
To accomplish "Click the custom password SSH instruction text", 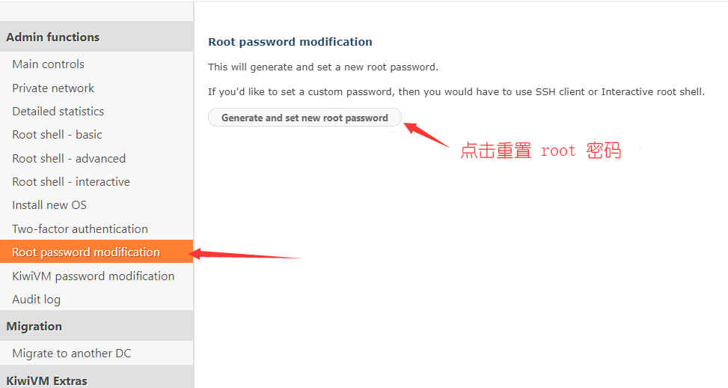I will pos(456,92).
